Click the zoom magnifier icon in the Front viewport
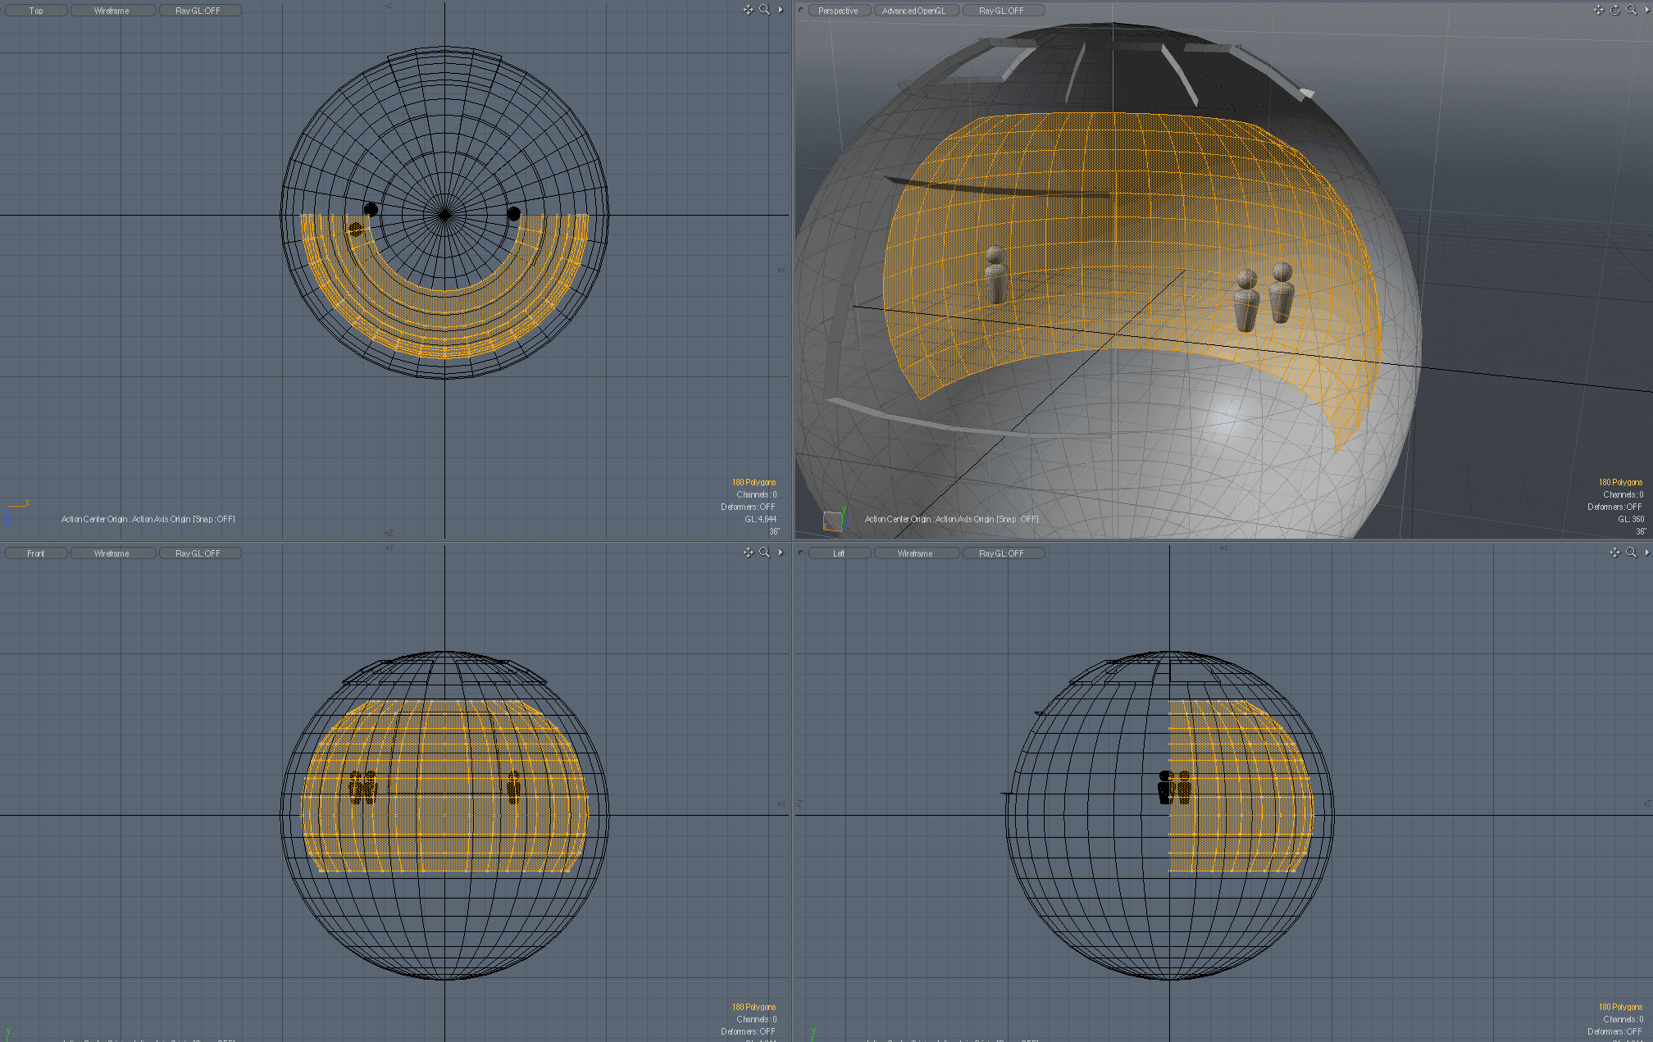 764,553
